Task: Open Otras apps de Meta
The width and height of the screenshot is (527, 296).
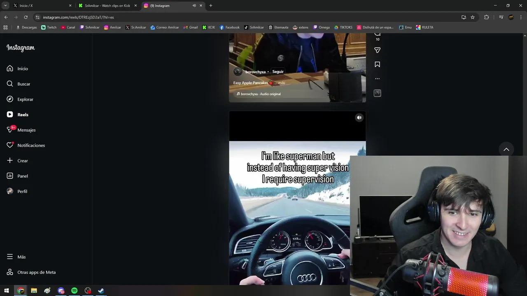Action: click(31, 272)
